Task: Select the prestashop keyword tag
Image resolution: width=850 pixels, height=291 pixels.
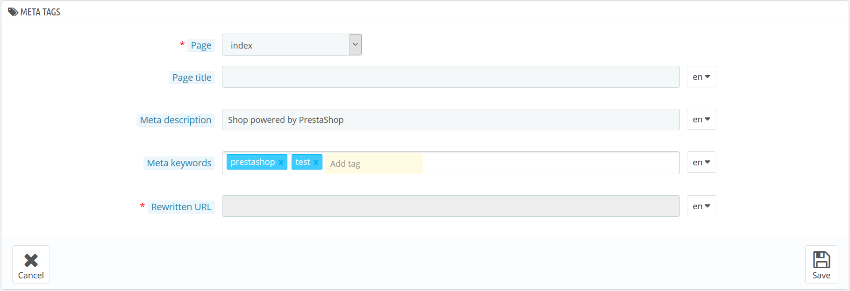Action: click(252, 162)
